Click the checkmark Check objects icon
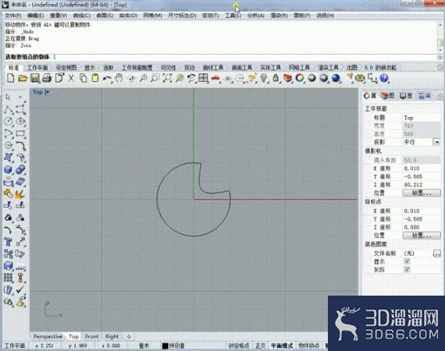445x351 pixels. tap(20, 289)
